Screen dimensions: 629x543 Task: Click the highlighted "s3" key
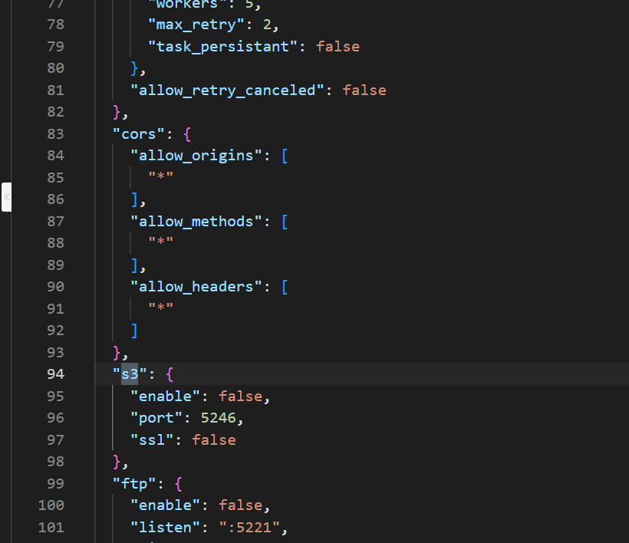(130, 374)
